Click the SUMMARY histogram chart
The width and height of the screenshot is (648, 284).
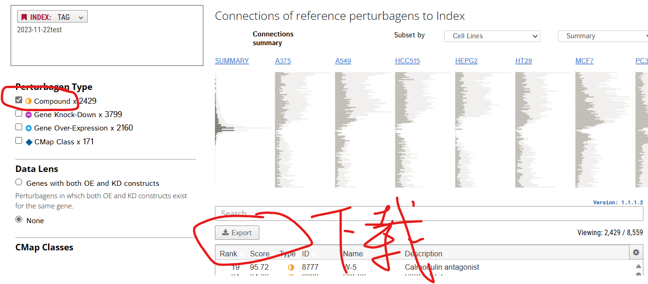pyautogui.click(x=243, y=130)
